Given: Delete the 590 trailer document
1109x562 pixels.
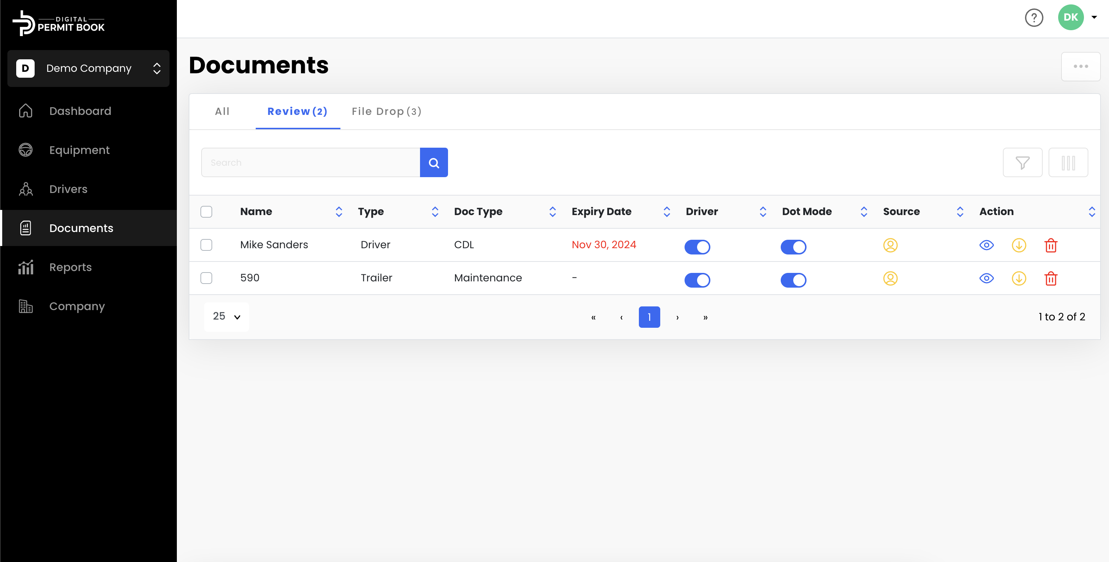Looking at the screenshot, I should pyautogui.click(x=1050, y=278).
